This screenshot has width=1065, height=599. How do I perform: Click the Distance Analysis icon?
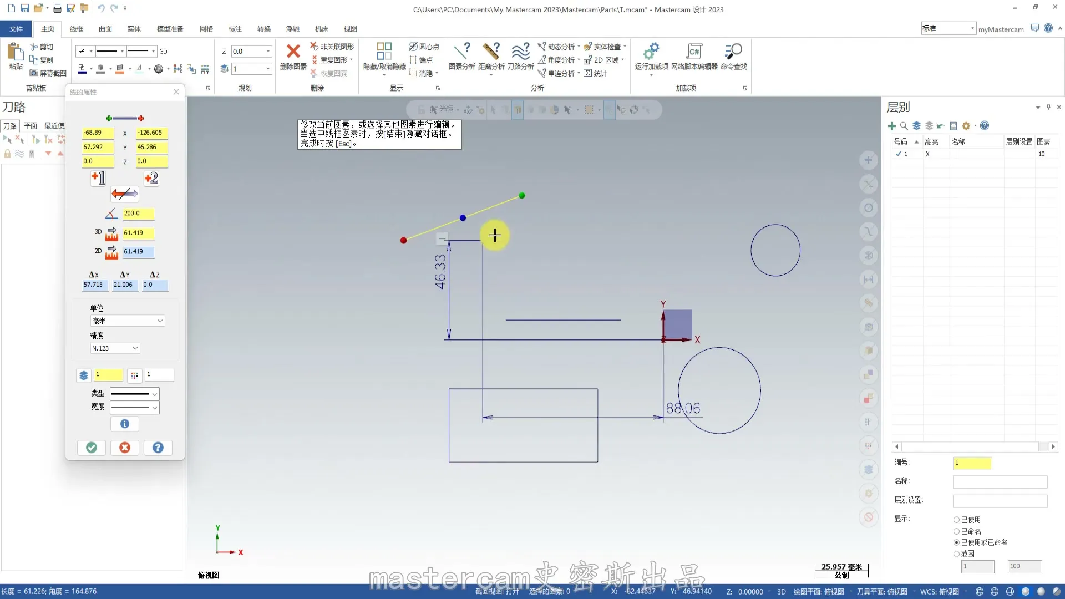(x=491, y=52)
